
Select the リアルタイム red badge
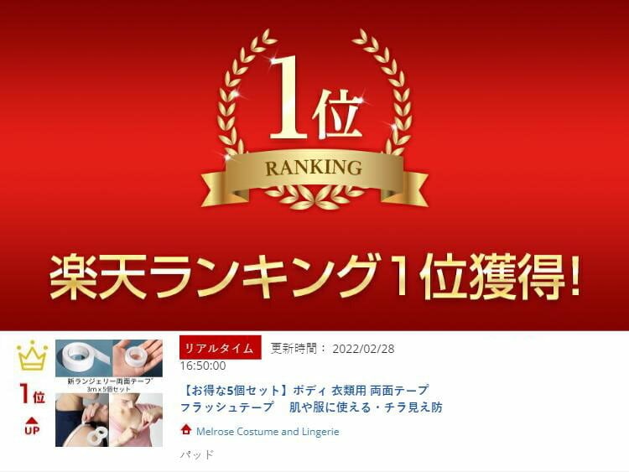(x=221, y=348)
